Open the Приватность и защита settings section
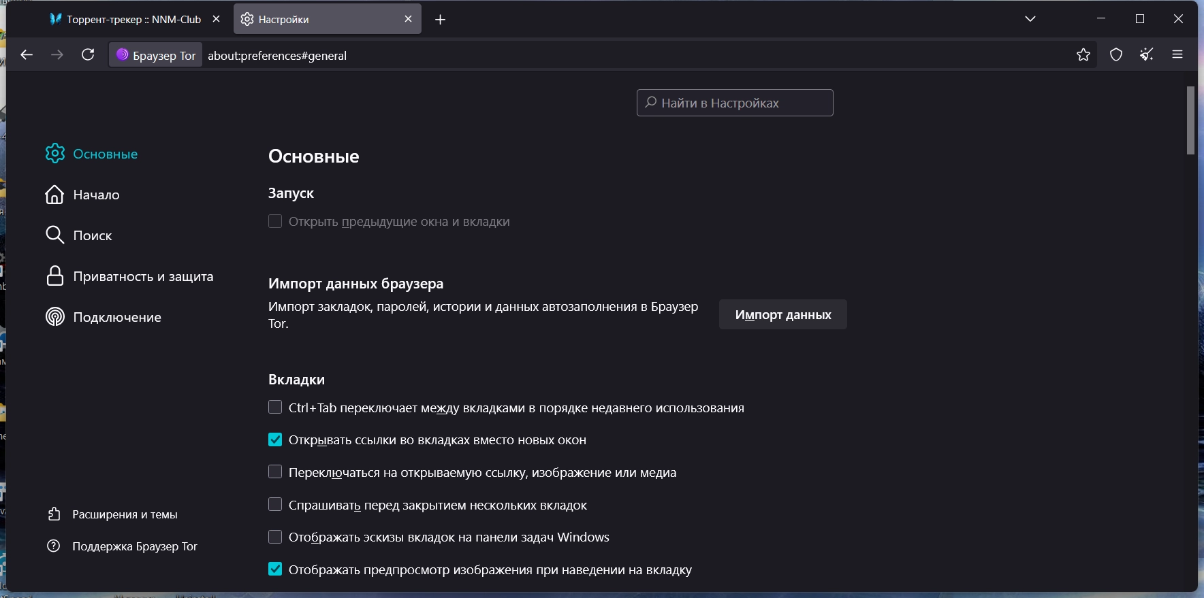The width and height of the screenshot is (1204, 598). [x=143, y=276]
